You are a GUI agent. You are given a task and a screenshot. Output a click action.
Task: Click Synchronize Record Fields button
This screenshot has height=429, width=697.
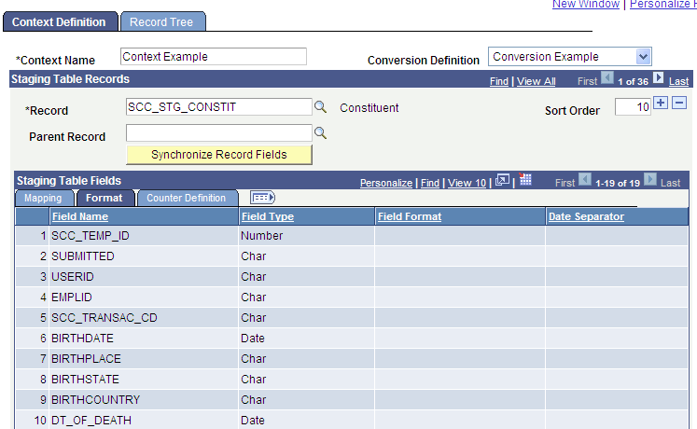pyautogui.click(x=219, y=155)
